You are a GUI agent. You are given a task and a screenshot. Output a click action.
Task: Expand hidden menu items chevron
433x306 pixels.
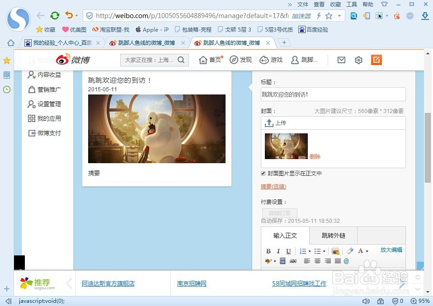click(290, 5)
